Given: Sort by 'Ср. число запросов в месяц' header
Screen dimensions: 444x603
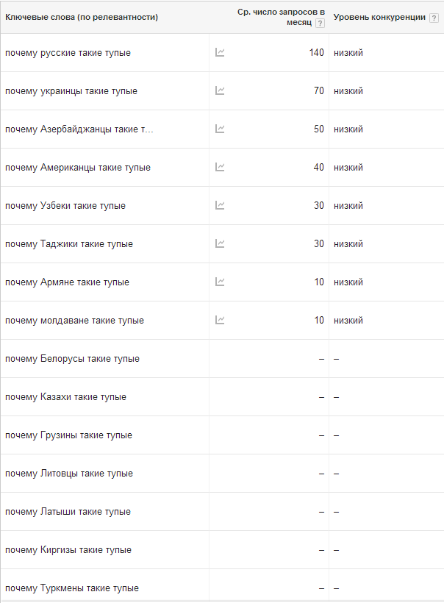Looking at the screenshot, I should click(x=280, y=18).
